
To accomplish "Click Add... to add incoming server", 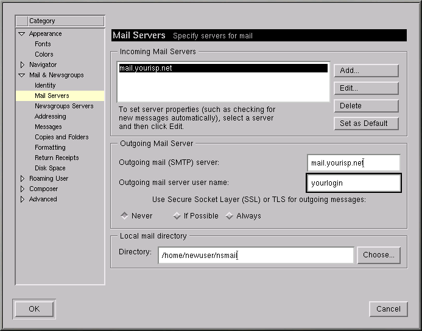I will pos(365,71).
